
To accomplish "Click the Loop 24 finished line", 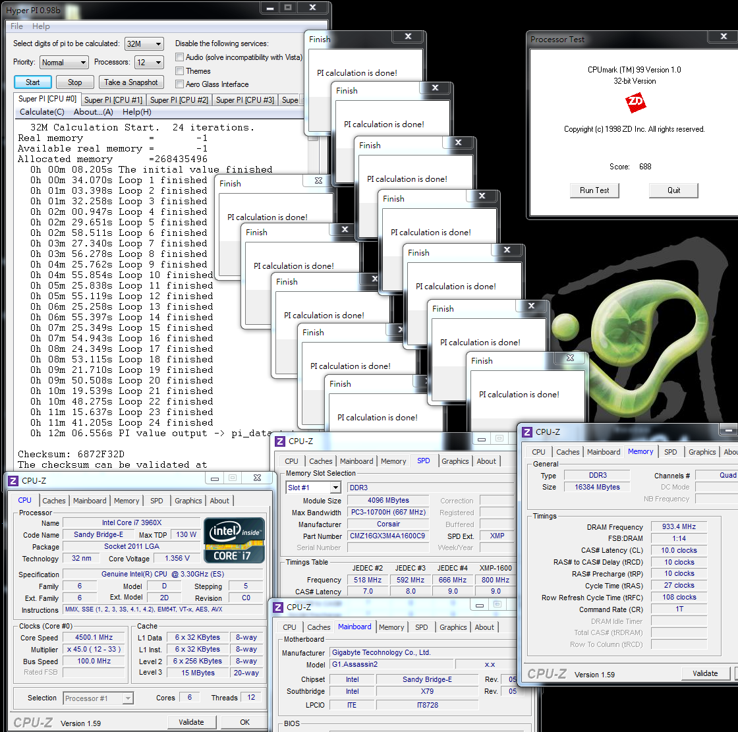I will (122, 423).
